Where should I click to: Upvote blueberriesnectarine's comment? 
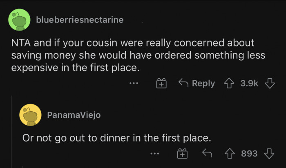229,83
